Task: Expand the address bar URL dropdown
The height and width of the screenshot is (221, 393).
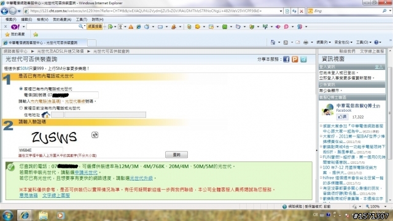Action: (x=281, y=11)
